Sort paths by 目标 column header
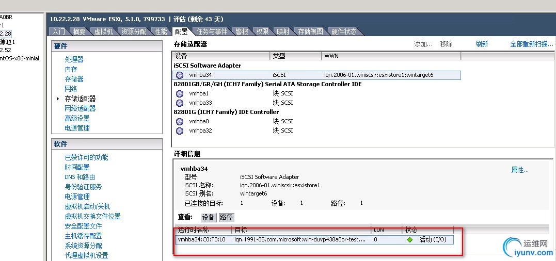Viewport: 556px width, 261px height. tap(301, 230)
